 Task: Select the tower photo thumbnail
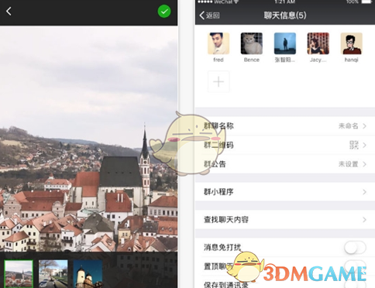coord(88,274)
